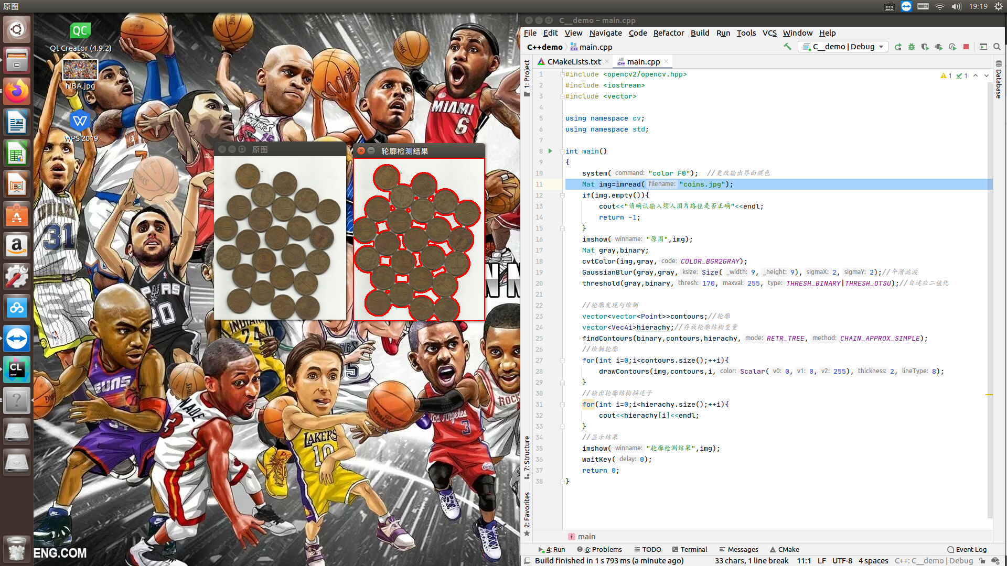Viewport: 1007px width, 566px height.
Task: Click the Build hammer icon
Action: click(787, 47)
